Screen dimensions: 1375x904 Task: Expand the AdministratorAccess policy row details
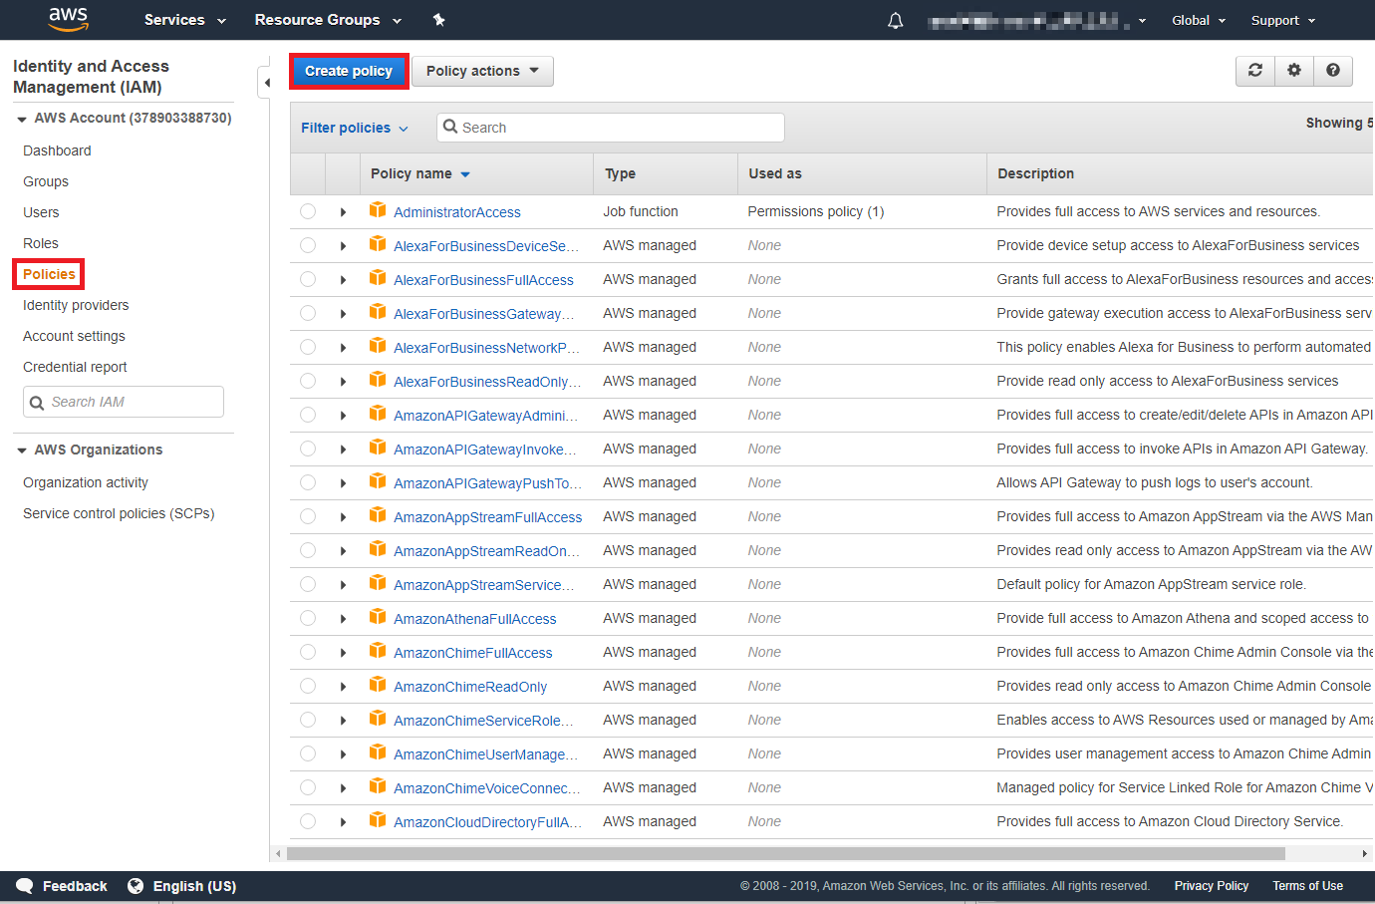[343, 212]
